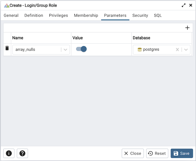Open the Privileges tab

pyautogui.click(x=58, y=15)
